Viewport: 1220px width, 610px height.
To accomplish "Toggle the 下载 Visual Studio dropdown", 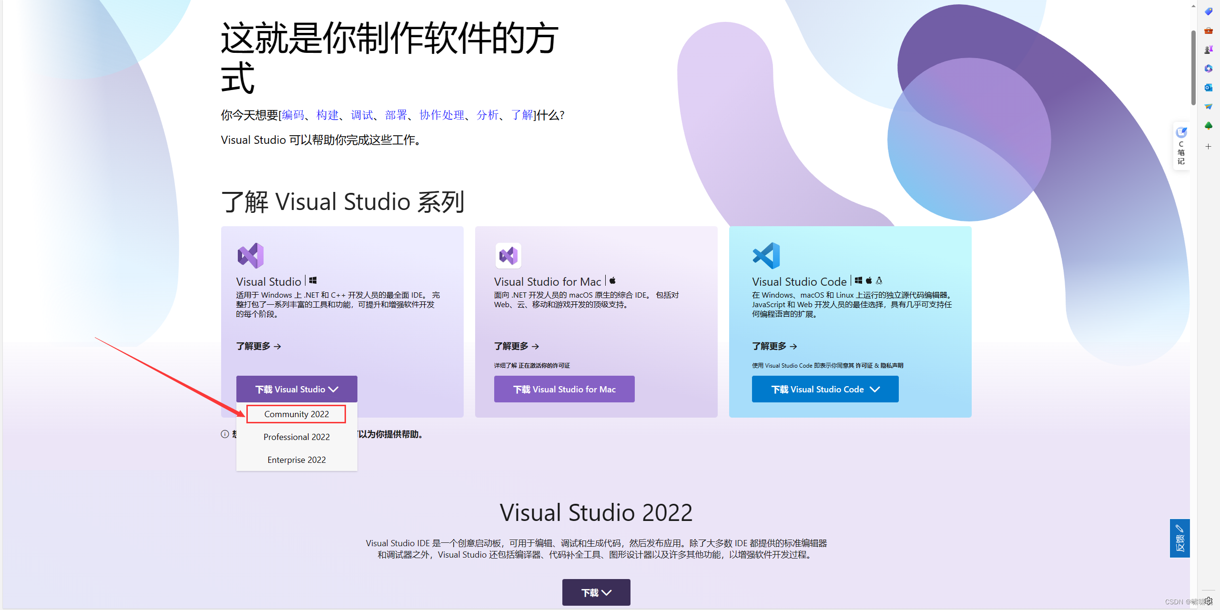I will tap(296, 389).
